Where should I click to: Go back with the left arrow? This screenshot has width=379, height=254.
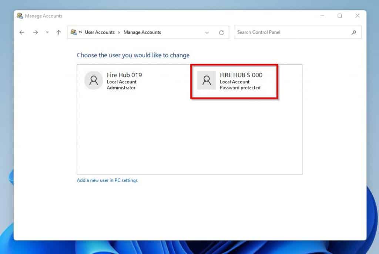22,33
